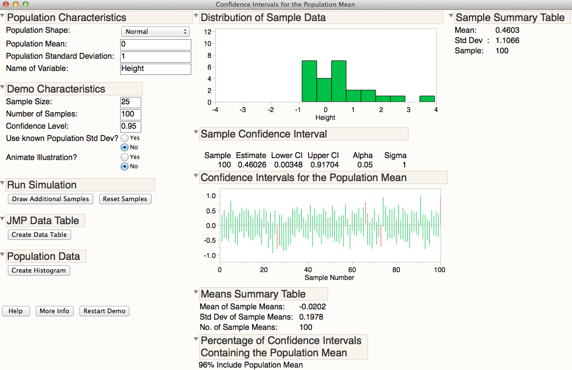Screen dimensions: 572x370
Task: Select No for known Population Std Dev
Action: tap(125, 147)
